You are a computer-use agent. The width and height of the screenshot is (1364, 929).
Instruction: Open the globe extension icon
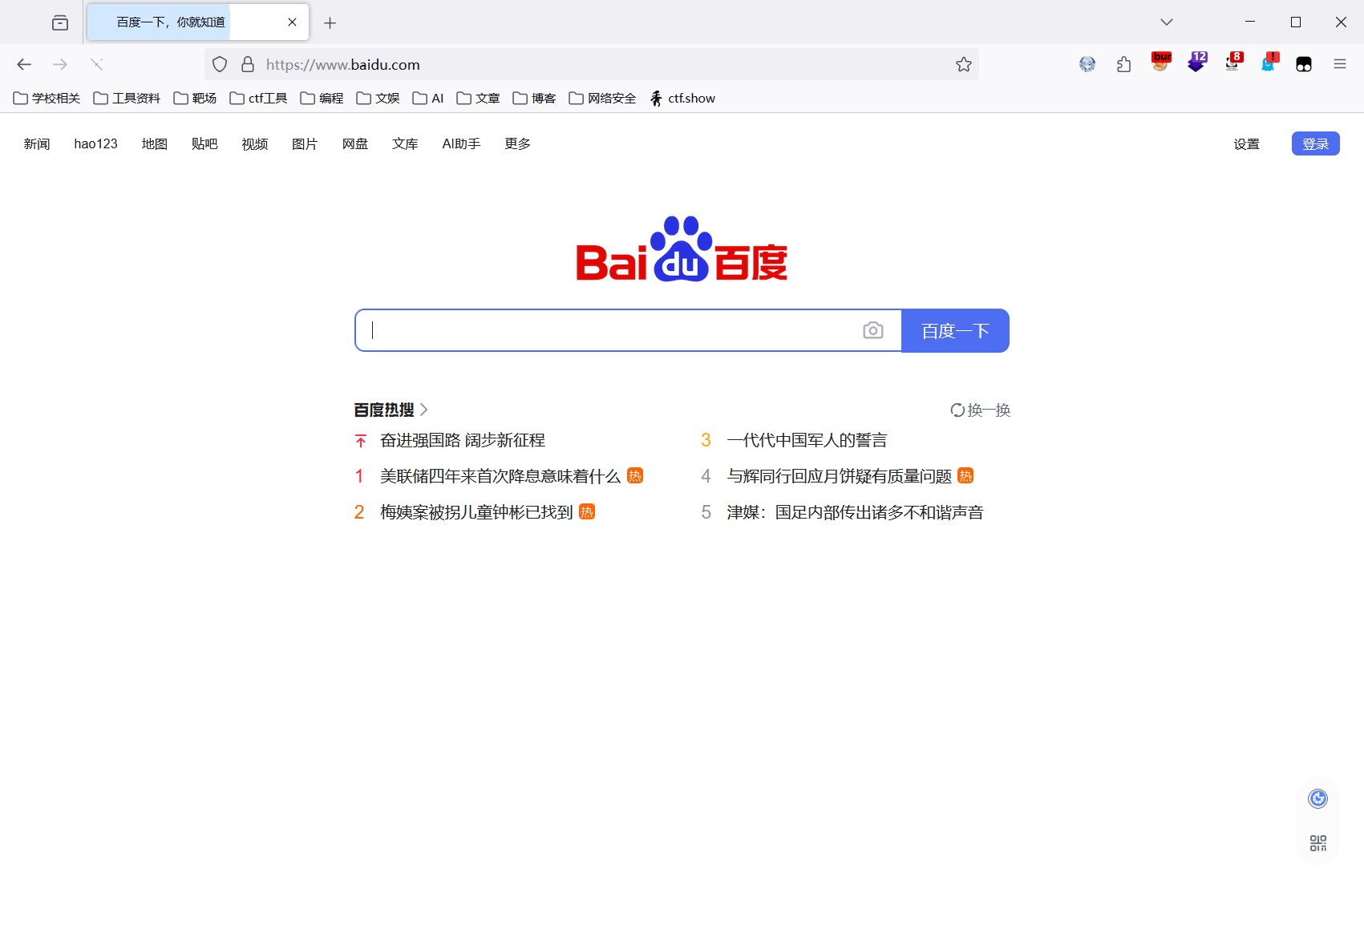[1087, 64]
